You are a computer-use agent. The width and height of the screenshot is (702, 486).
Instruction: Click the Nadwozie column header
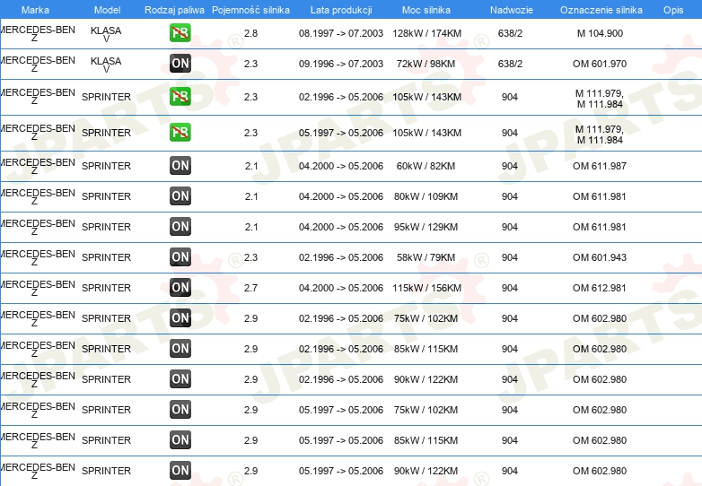click(x=512, y=10)
